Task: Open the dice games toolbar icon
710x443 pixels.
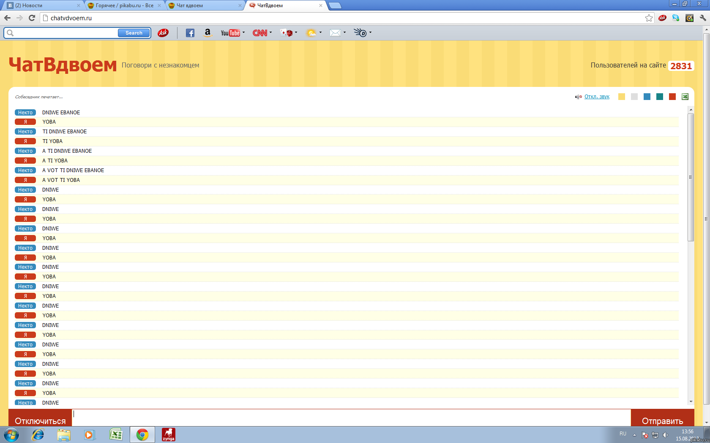Action: point(287,33)
